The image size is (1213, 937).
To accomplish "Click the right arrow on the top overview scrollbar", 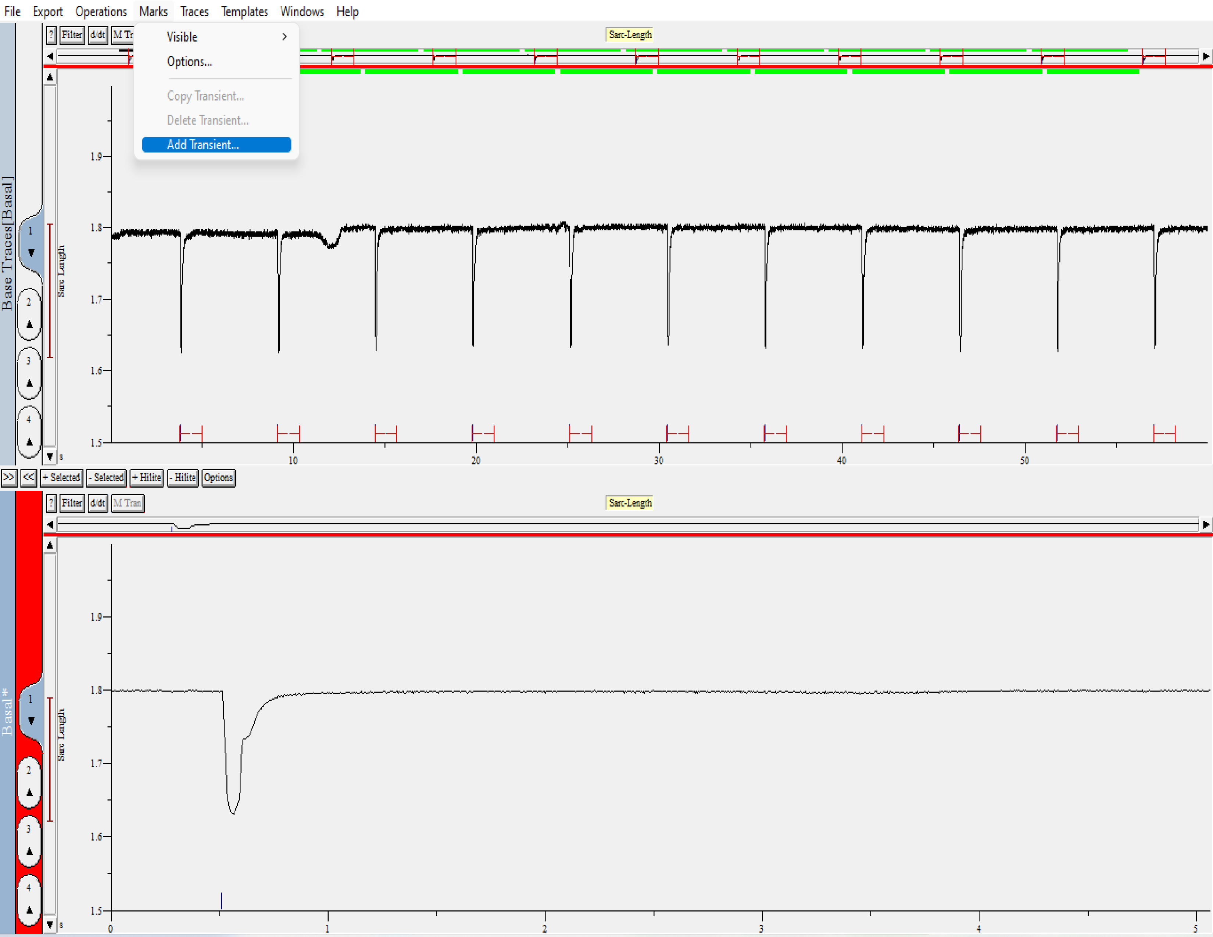I will tap(1205, 57).
